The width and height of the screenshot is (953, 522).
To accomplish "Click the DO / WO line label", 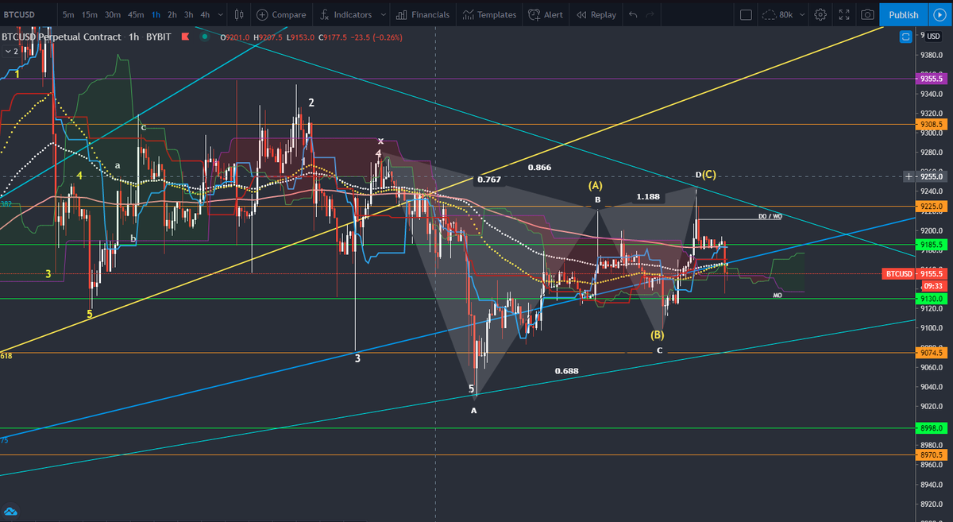I will click(770, 216).
